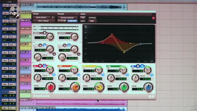Image resolution: width=197 pixels, height=111 pixels.
Task: Click the red LF gain knob
Action: (x=50, y=87)
